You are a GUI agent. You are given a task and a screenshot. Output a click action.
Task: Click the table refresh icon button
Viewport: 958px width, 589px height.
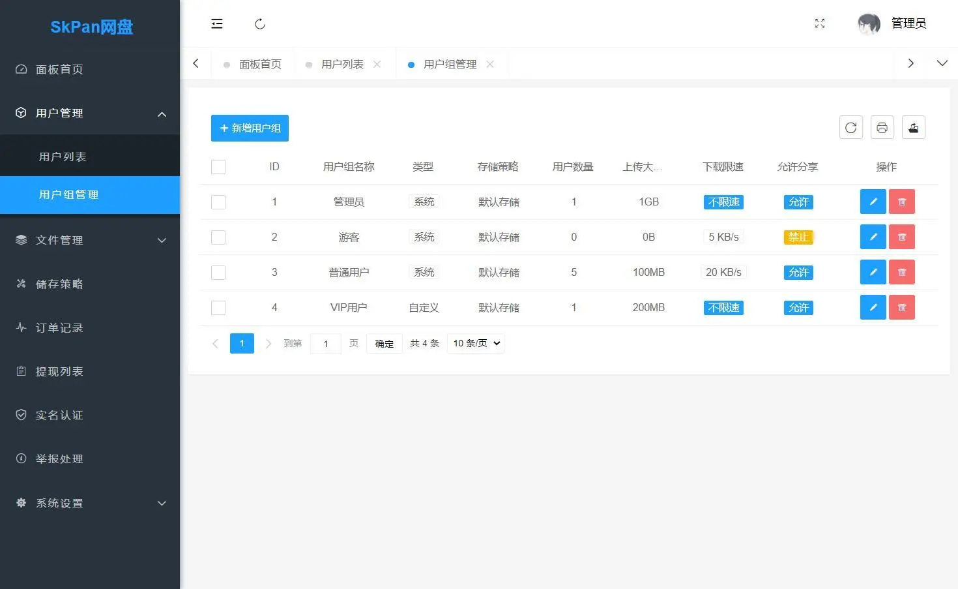coord(850,128)
